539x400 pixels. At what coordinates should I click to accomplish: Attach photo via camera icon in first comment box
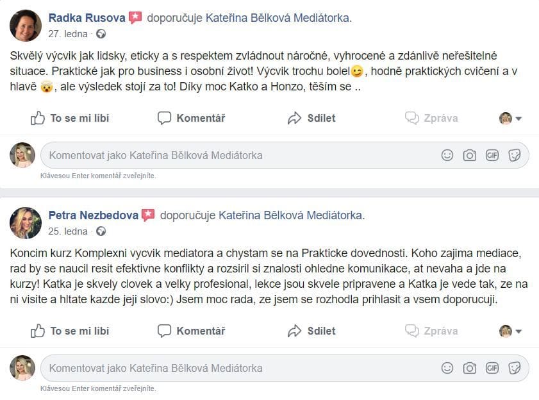pyautogui.click(x=470, y=155)
